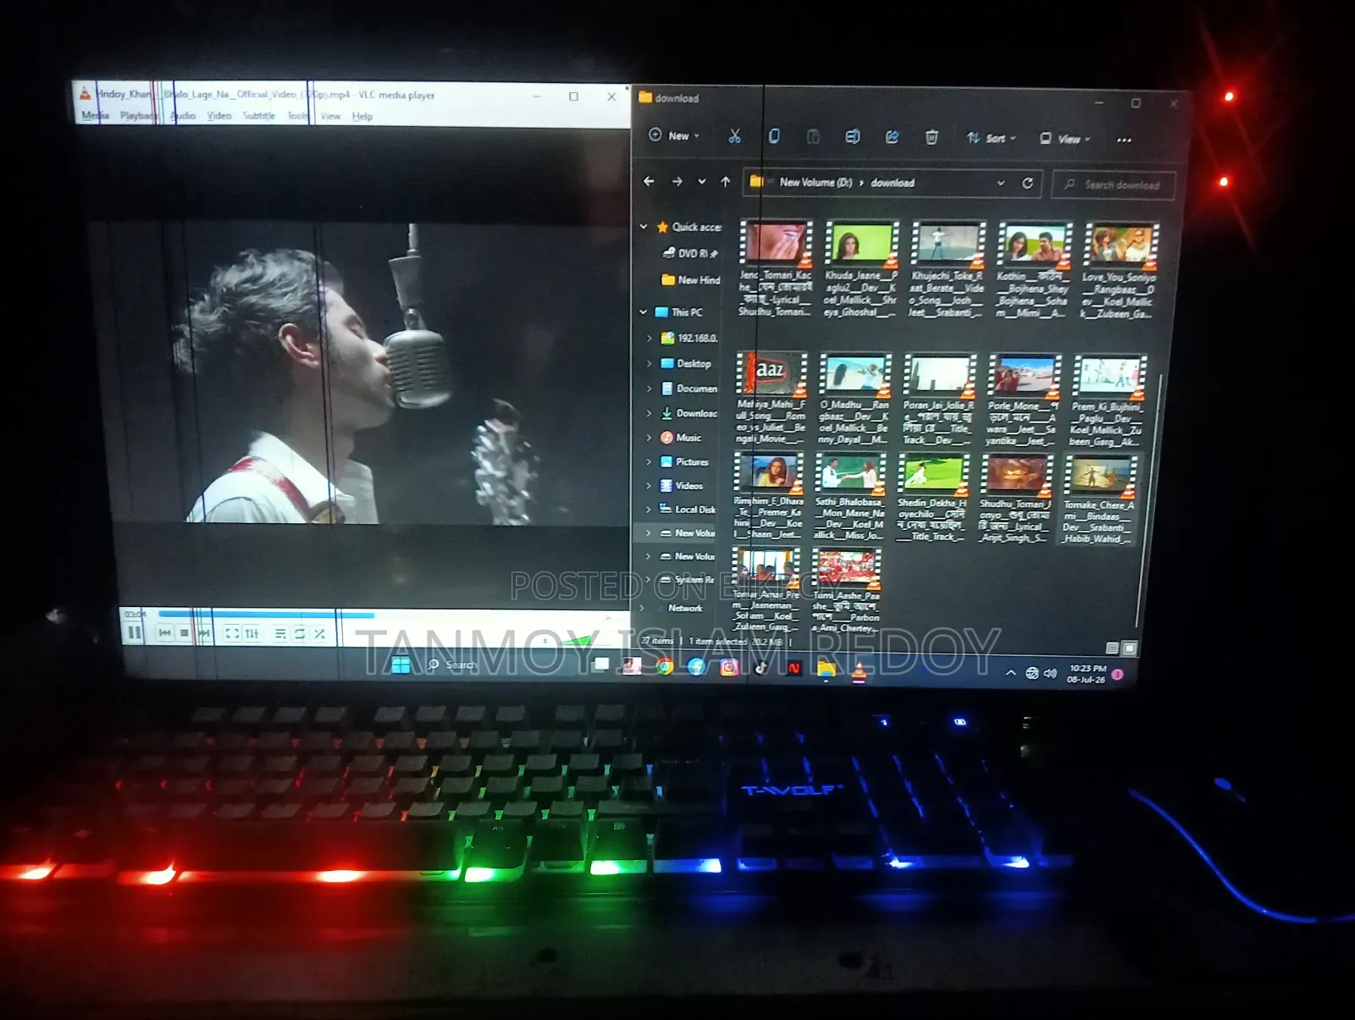The height and width of the screenshot is (1020, 1355).
Task: Expand the address bar history dropdown
Action: click(x=1001, y=183)
